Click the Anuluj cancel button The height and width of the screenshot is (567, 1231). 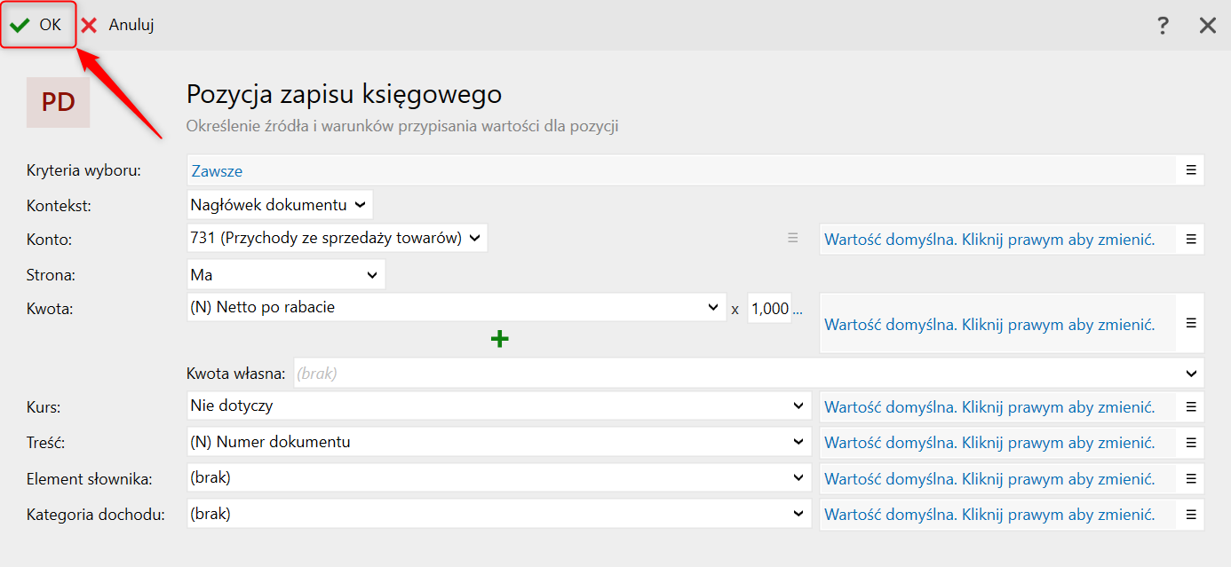tap(118, 25)
